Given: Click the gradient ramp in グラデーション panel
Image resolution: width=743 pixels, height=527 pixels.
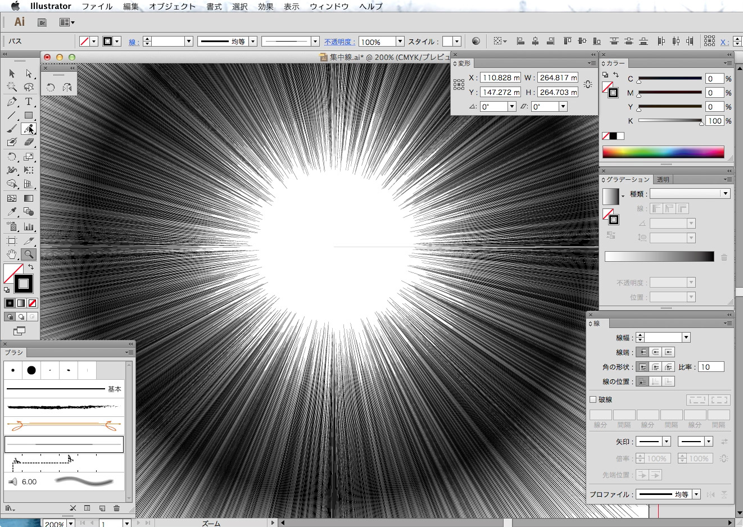Looking at the screenshot, I should click(659, 257).
